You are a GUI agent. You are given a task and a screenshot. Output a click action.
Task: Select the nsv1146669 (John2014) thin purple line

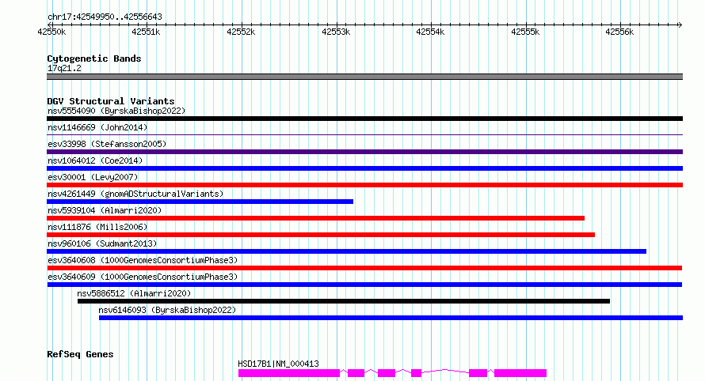tap(364, 134)
